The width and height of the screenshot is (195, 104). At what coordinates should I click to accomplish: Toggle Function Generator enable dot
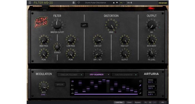pos(136,75)
